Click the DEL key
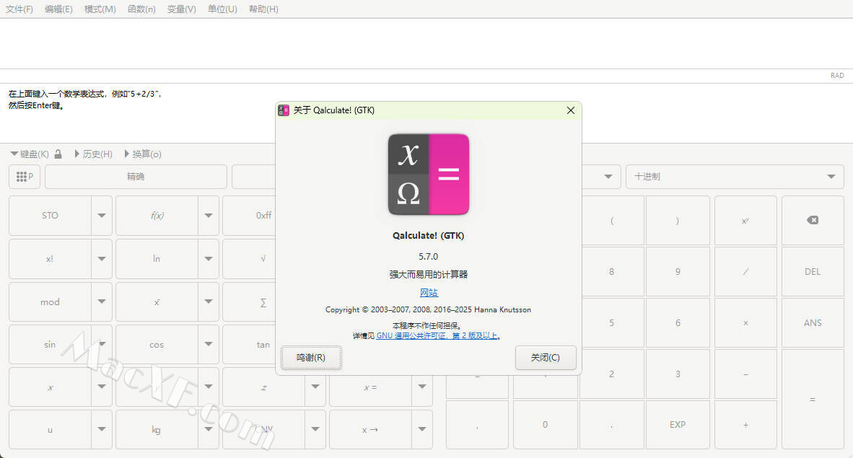This screenshot has height=458, width=853. [x=812, y=271]
